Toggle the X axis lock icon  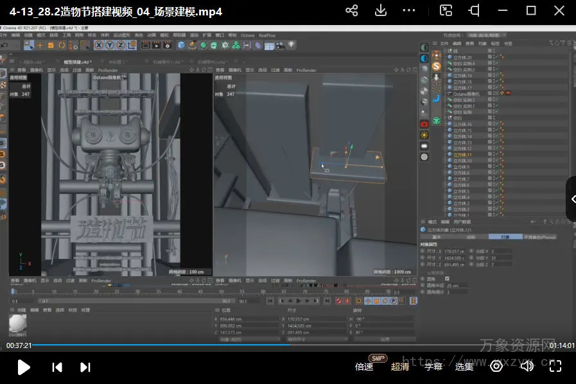tap(99, 45)
